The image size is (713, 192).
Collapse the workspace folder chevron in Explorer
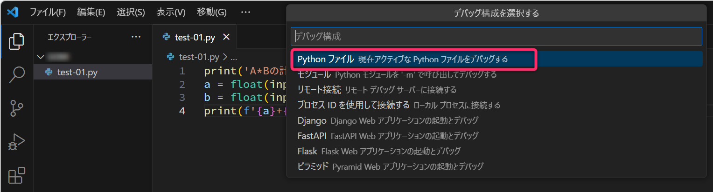(41, 57)
